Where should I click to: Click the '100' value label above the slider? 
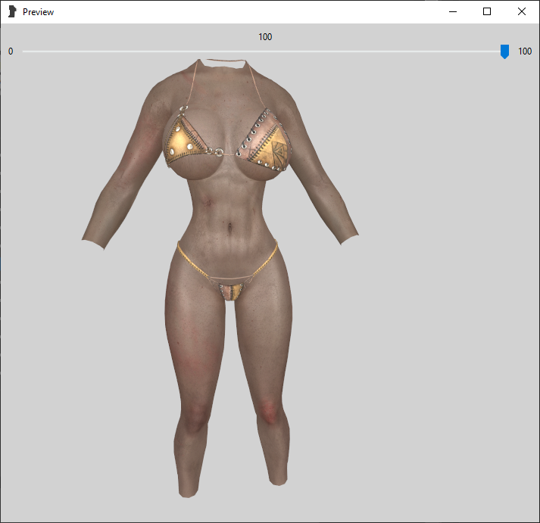click(x=265, y=37)
